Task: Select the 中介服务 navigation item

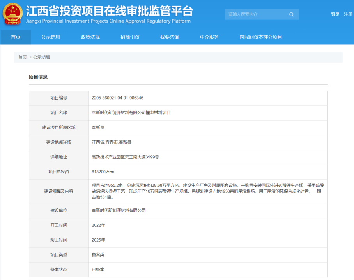Action: pos(209,37)
